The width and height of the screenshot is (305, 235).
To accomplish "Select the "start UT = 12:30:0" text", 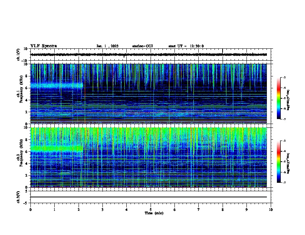I will click(x=186, y=46).
